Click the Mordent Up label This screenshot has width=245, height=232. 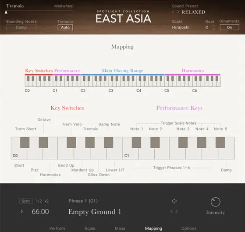pos(82,170)
